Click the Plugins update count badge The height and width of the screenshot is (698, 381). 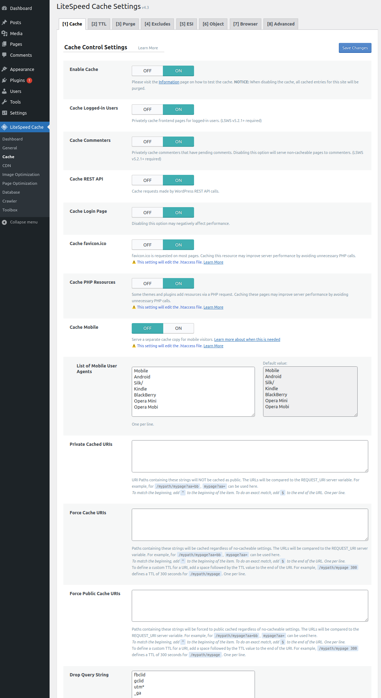29,81
